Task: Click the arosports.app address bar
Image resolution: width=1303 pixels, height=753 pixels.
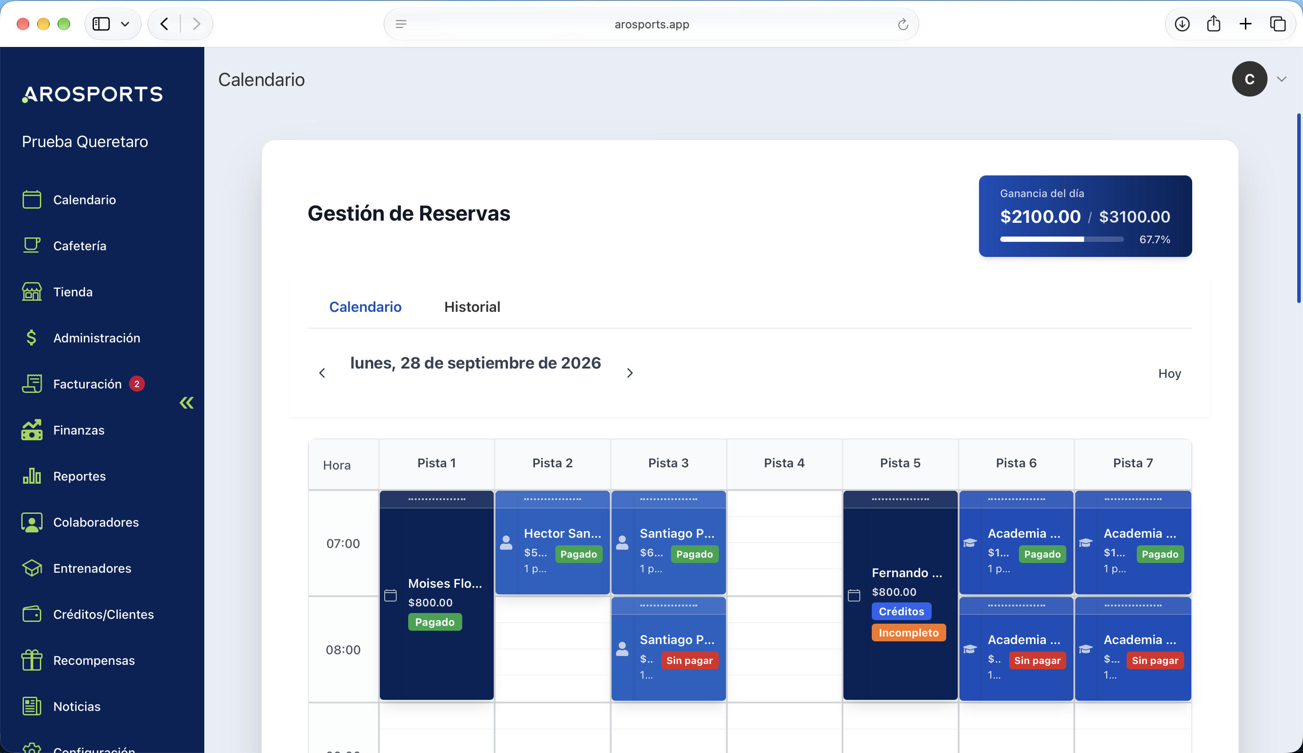Action: tap(651, 24)
